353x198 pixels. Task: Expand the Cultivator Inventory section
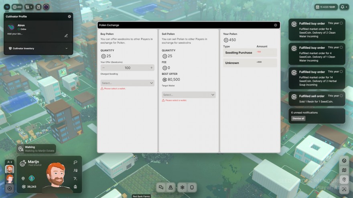click(38, 48)
